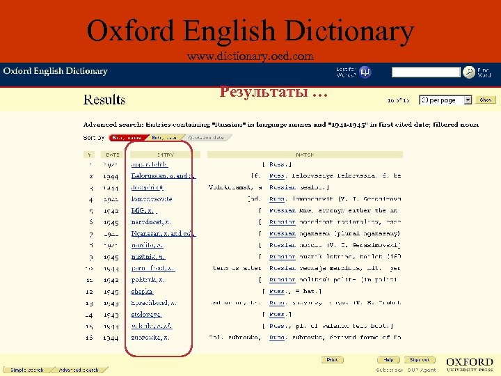Click Russ. match link in zubrowka row

coord(276,337)
